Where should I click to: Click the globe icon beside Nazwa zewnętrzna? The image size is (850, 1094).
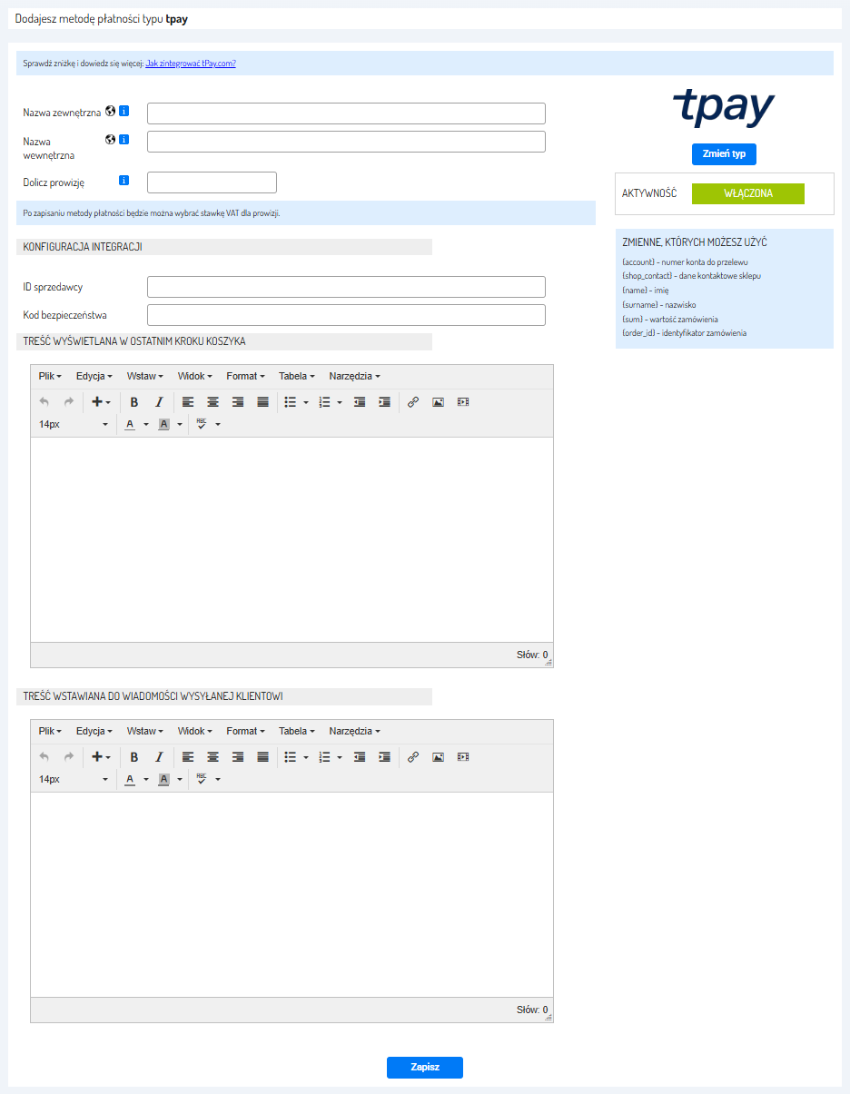111,112
